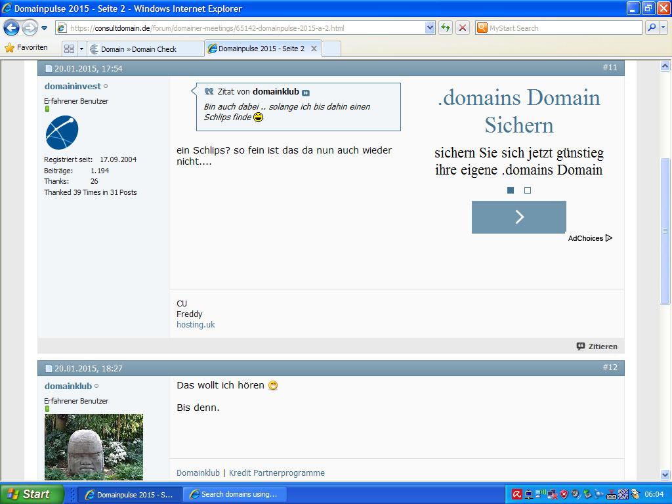Click the Zitieren button on post #11
The image size is (672, 504).
click(x=597, y=346)
